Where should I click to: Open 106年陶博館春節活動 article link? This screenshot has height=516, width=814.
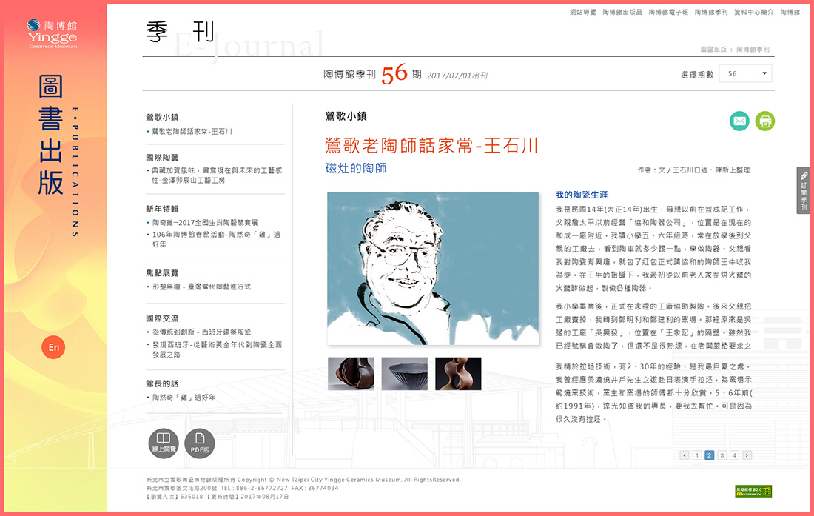click(216, 239)
